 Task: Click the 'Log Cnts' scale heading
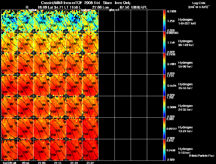point(199,3)
